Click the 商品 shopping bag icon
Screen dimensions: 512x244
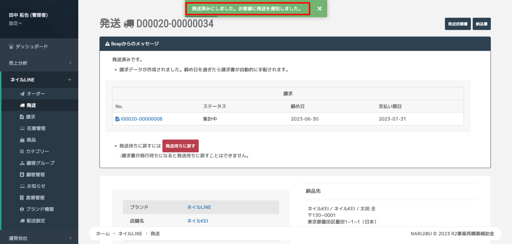coord(22,140)
